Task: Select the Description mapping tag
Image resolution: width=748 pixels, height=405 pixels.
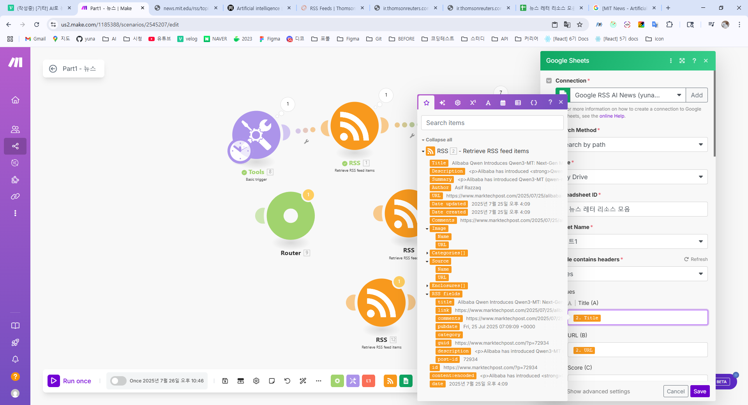Action: (x=447, y=171)
